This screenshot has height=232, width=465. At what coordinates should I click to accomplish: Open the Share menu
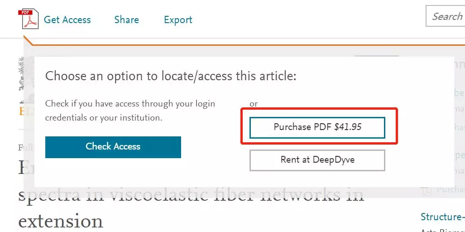(126, 20)
